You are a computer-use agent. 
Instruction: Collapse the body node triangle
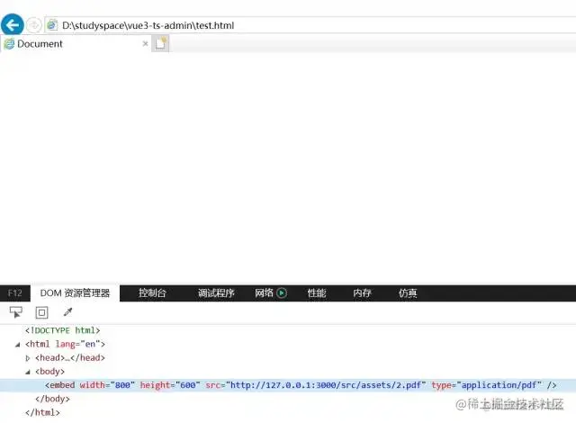coord(28,372)
